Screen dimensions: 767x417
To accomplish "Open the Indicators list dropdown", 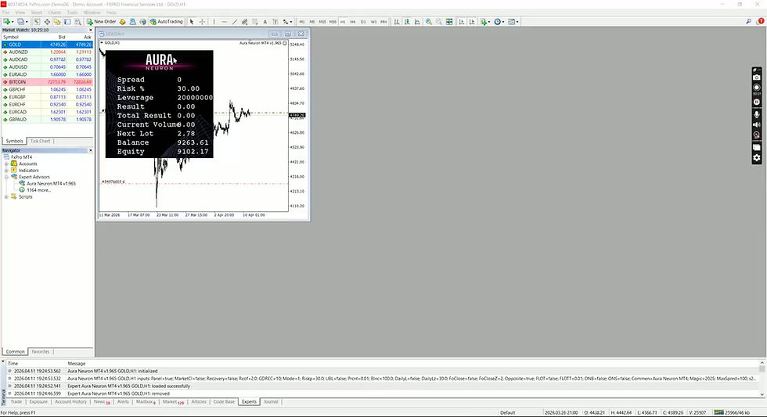I will click(484, 21).
